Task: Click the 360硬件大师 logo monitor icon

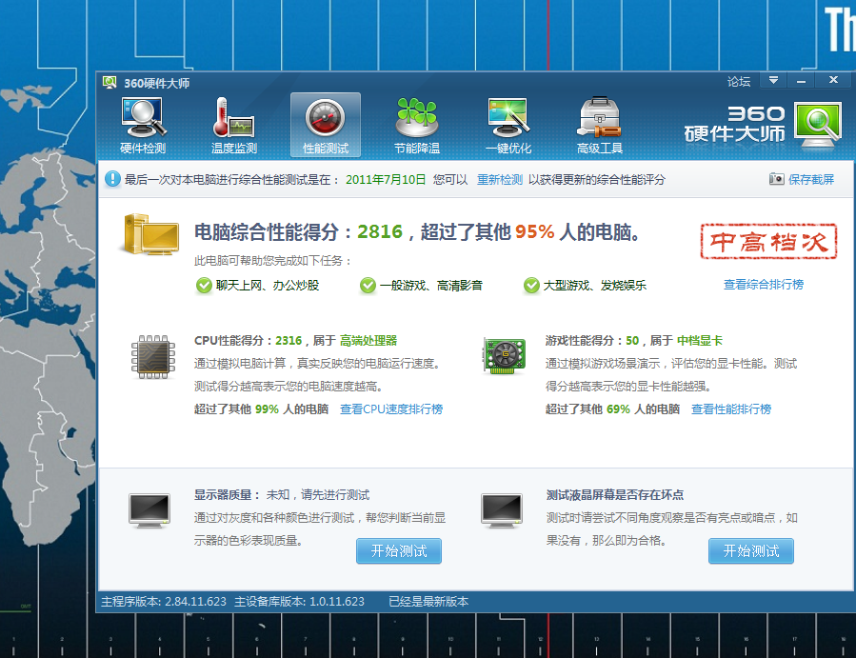Action: [x=817, y=125]
